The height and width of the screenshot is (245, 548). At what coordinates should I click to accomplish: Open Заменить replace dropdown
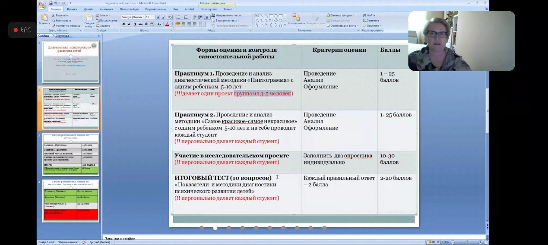373,20
